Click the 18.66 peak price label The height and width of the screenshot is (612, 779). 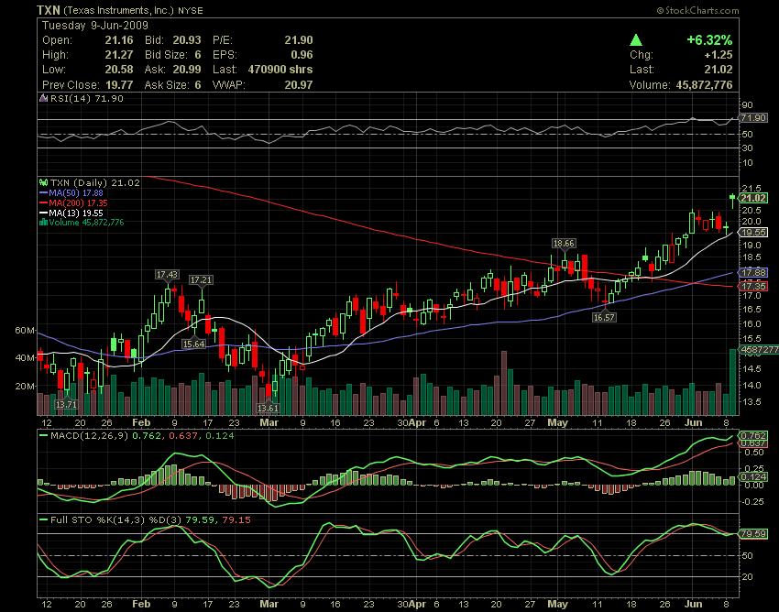[x=564, y=244]
